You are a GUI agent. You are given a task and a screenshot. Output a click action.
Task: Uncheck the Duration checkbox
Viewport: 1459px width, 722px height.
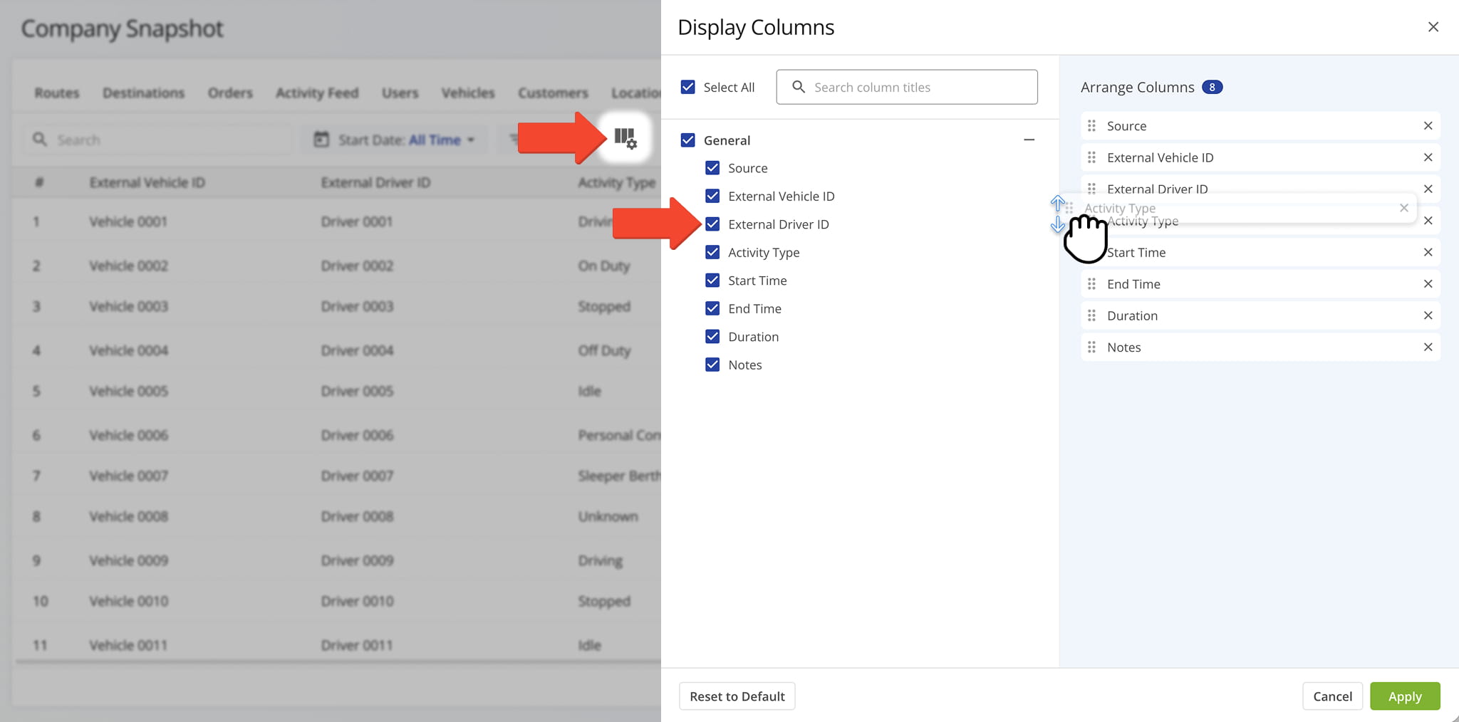point(712,337)
